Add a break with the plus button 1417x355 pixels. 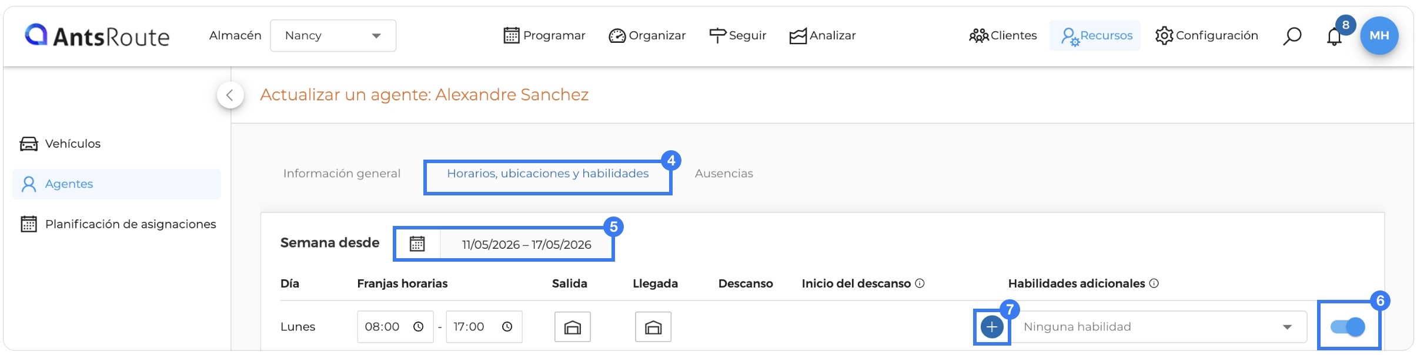point(992,327)
